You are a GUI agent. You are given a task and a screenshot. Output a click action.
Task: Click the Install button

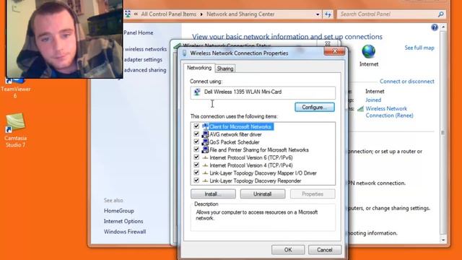pyautogui.click(x=213, y=194)
